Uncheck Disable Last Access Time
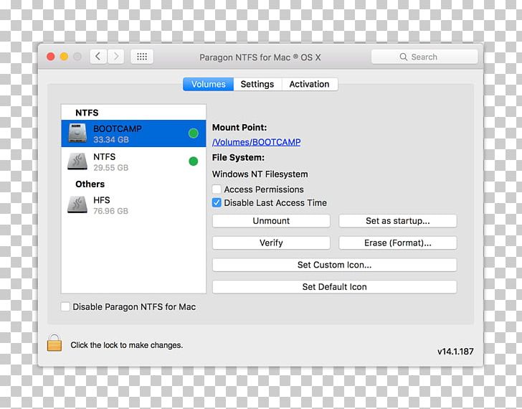 click(x=217, y=202)
